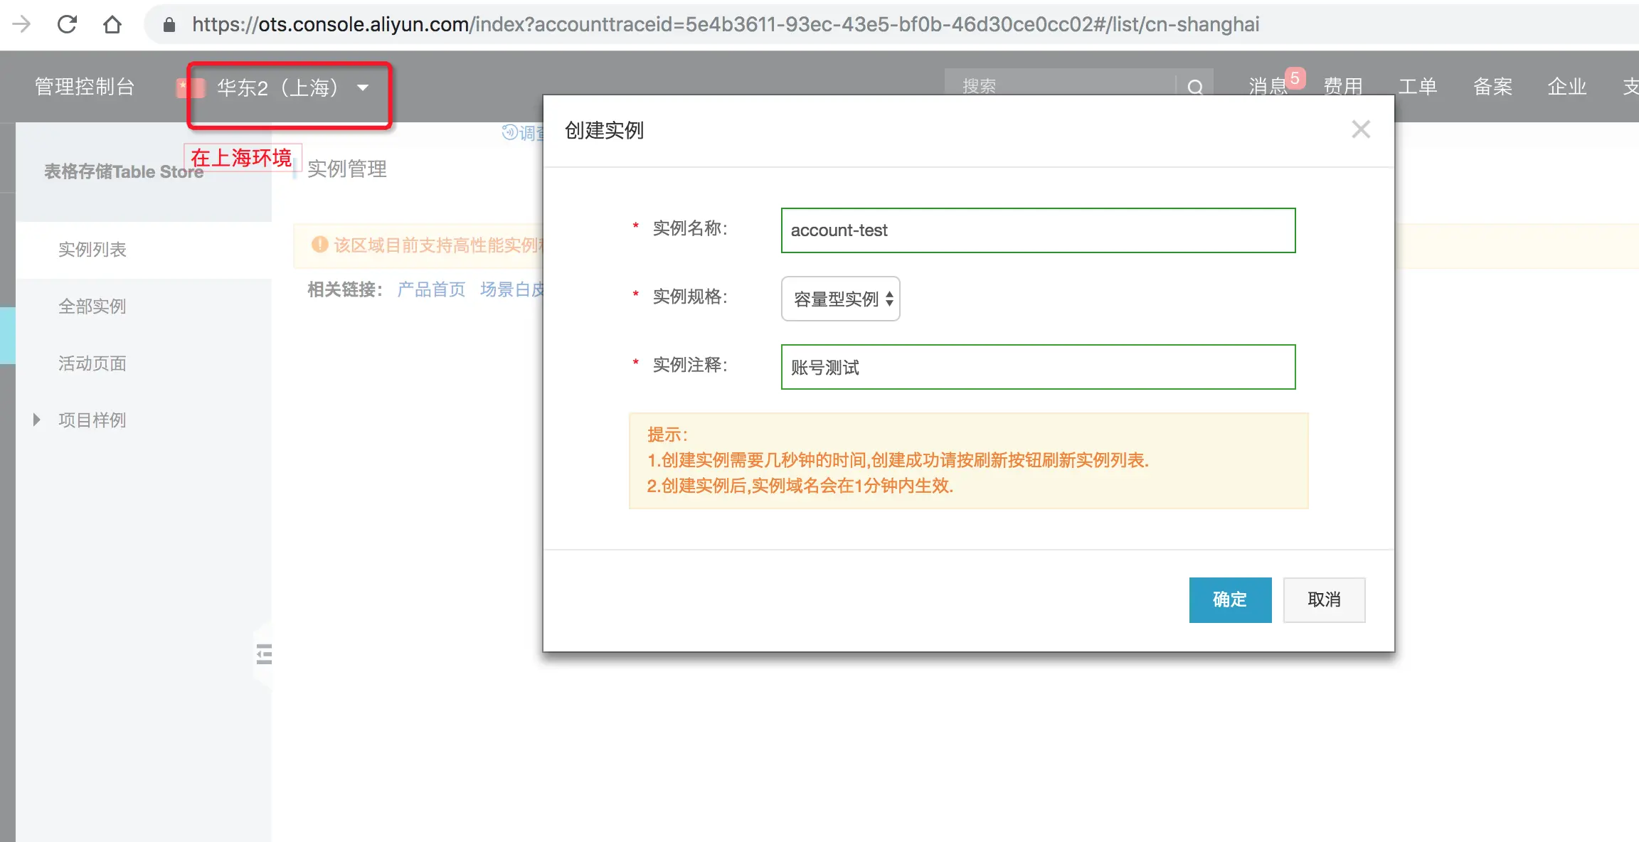
Task: Reload the page with browser refresh icon
Action: [67, 24]
